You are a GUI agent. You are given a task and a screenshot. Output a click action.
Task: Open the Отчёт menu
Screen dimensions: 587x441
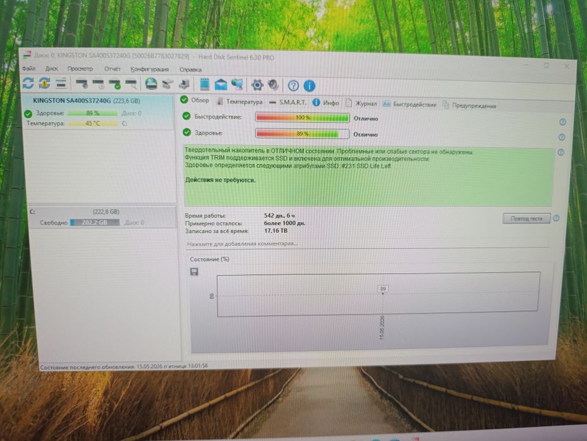coord(112,69)
